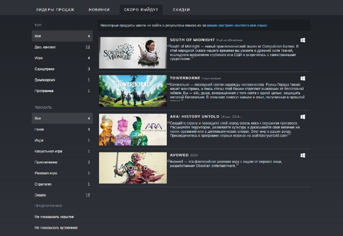343x236 pixels.
Task: Click Windows icon next to Towerborne
Action: click(303, 79)
